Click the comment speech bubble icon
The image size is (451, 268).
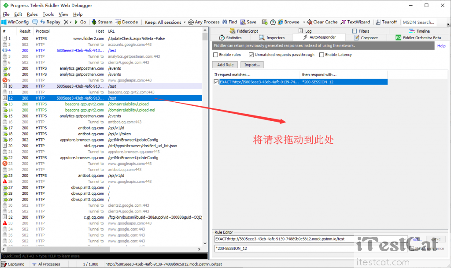click(35, 22)
